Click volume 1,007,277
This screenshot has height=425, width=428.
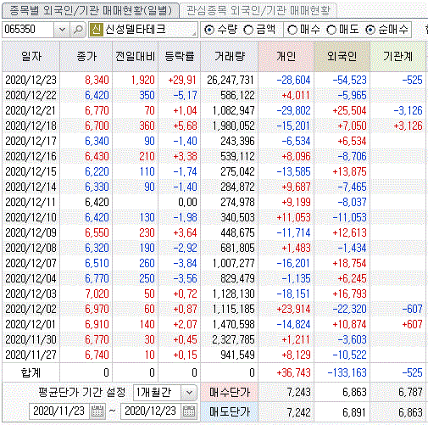click(234, 263)
